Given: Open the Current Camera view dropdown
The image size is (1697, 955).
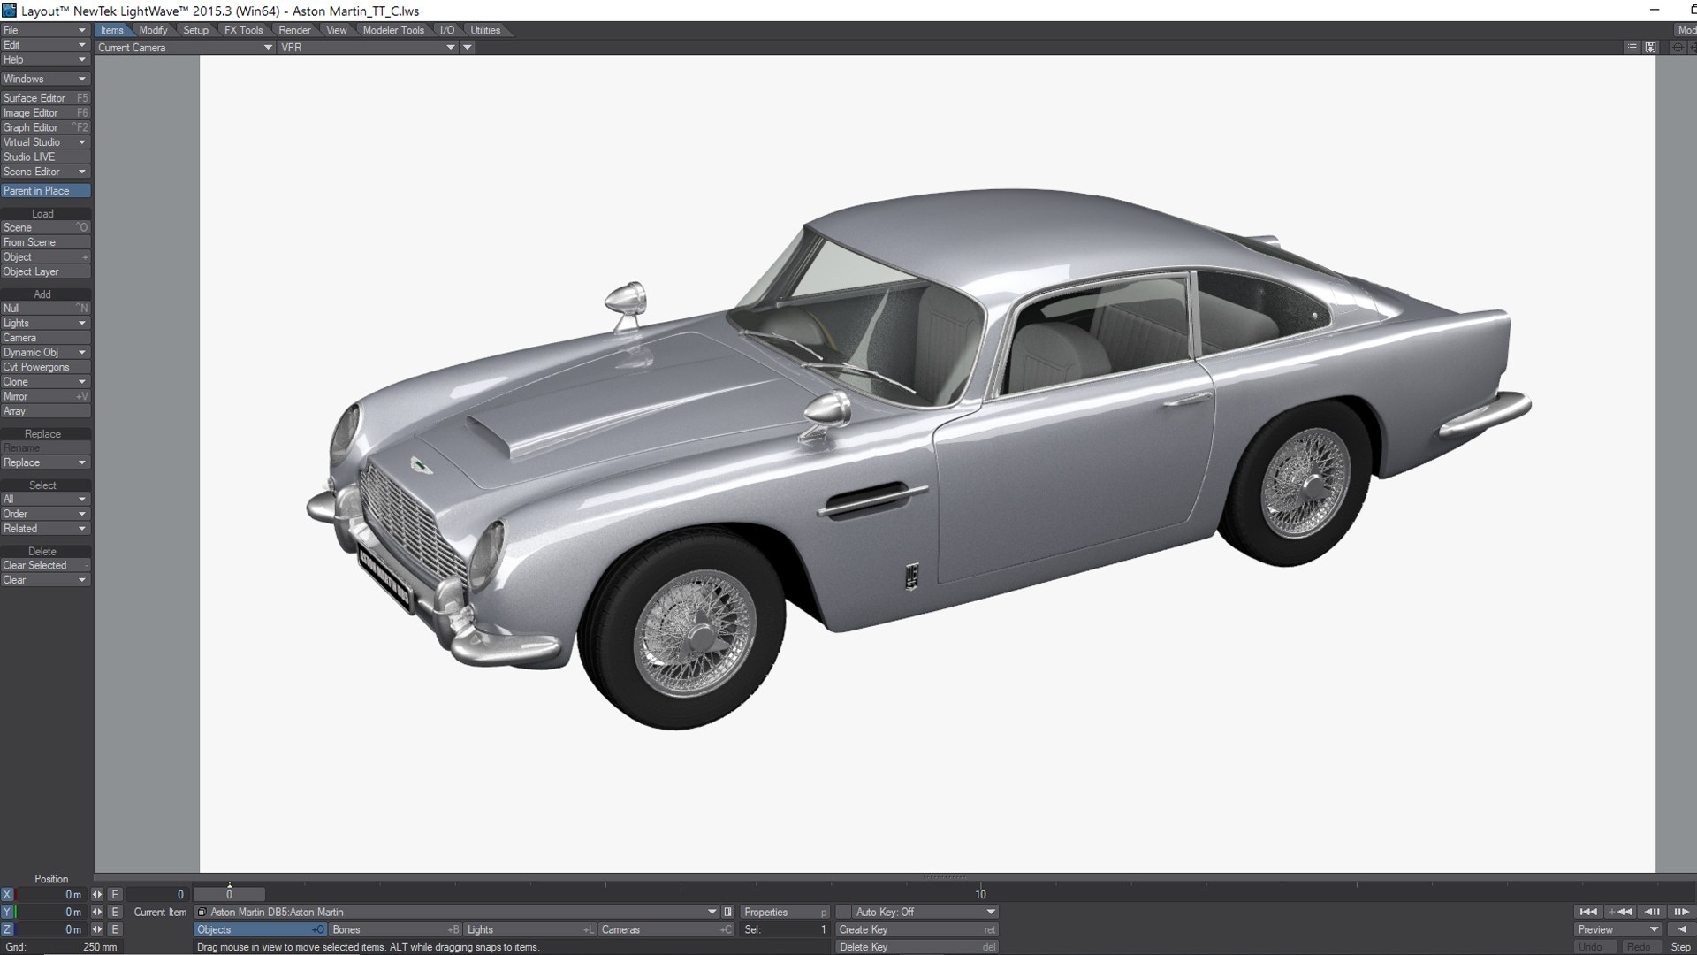Looking at the screenshot, I should (185, 48).
